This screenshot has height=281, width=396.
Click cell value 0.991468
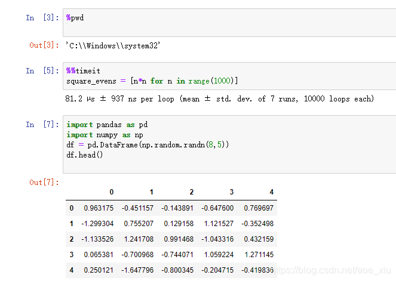(179, 239)
